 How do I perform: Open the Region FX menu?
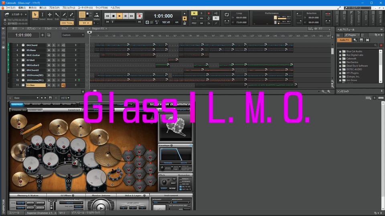tap(99, 29)
